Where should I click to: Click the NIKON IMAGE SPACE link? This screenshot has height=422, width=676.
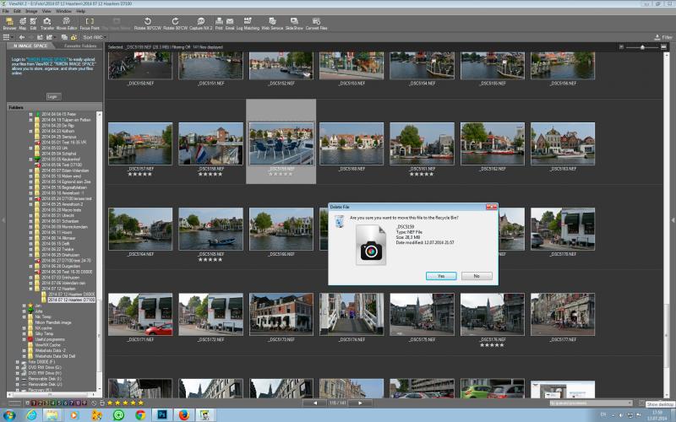(47, 59)
